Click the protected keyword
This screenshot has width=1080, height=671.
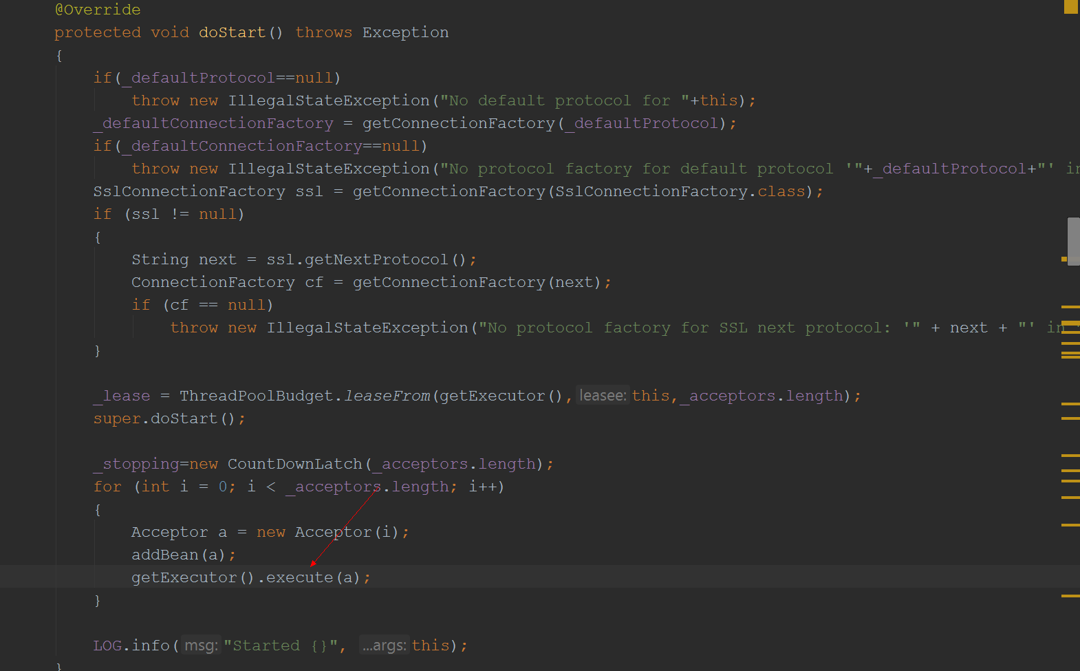click(98, 32)
